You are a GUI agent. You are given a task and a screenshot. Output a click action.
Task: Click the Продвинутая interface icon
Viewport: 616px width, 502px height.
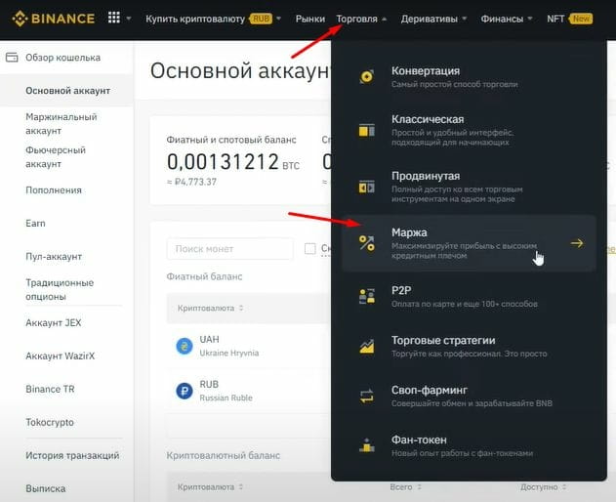point(366,187)
